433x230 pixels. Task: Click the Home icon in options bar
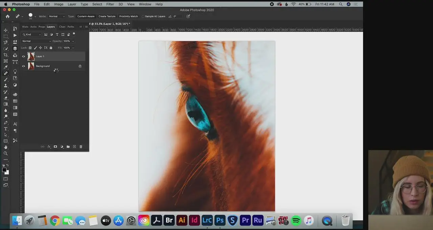click(x=7, y=16)
